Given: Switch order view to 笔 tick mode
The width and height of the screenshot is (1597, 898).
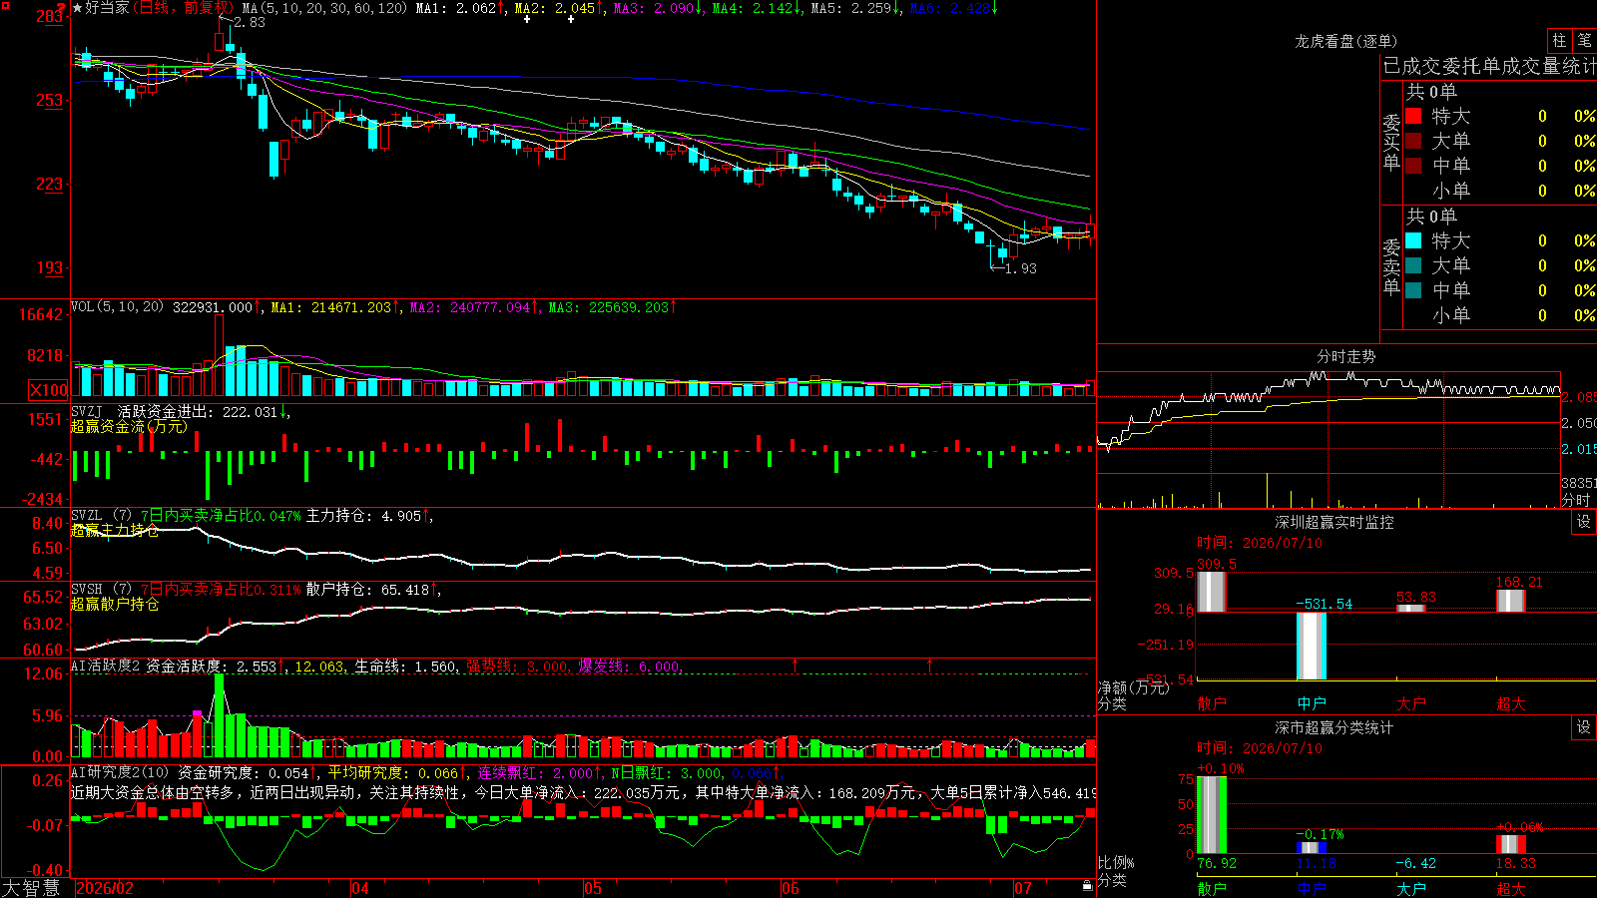Looking at the screenshot, I should point(1584,41).
